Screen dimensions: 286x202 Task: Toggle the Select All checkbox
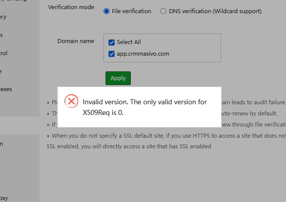[112, 43]
